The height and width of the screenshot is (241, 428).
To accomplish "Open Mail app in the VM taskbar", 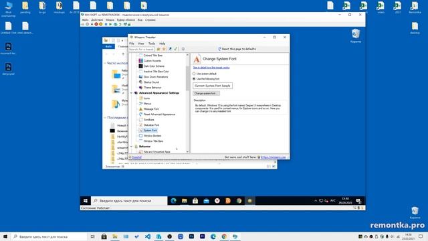I will 206,201.
